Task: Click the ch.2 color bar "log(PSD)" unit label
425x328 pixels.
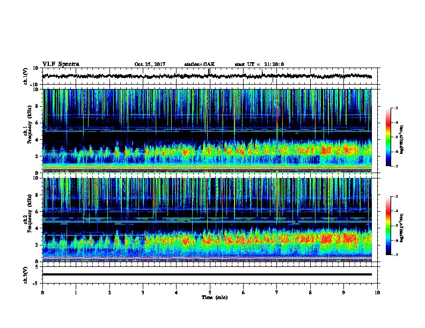Action: [x=402, y=228]
